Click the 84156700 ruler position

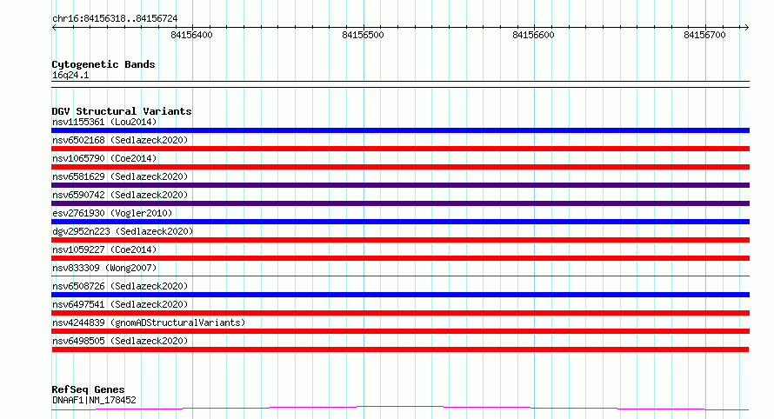(705, 35)
